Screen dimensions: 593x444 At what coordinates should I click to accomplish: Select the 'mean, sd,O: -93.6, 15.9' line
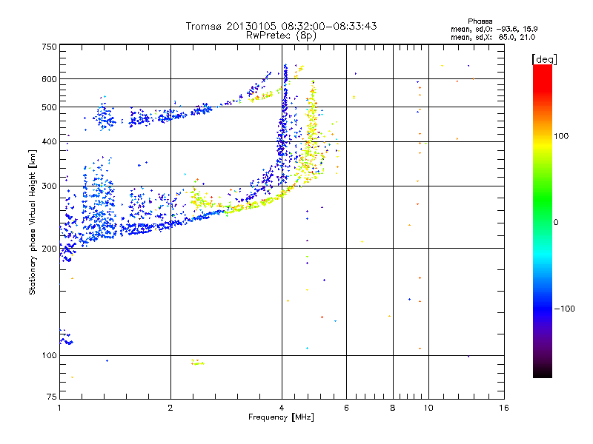(494, 29)
